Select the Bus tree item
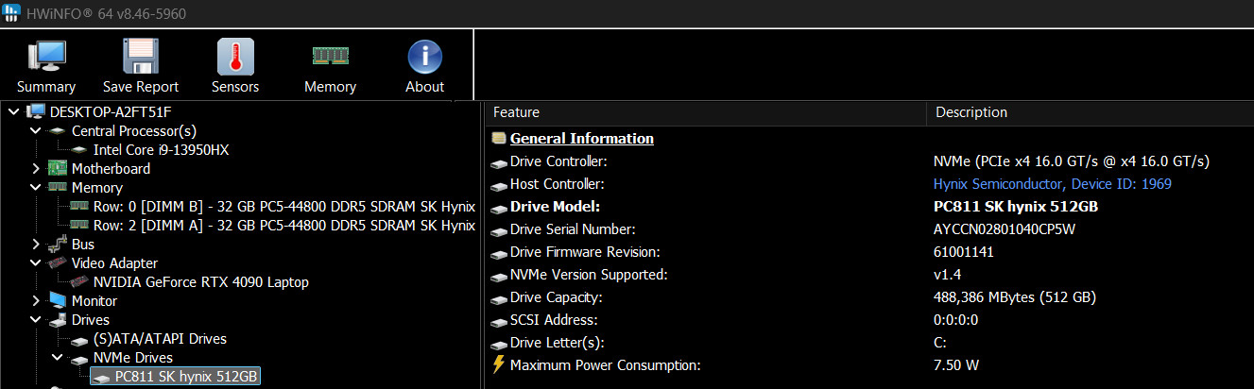 click(83, 244)
